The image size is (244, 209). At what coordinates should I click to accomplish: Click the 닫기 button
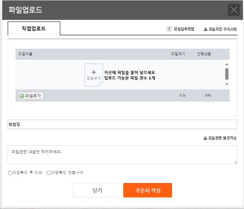(97, 190)
